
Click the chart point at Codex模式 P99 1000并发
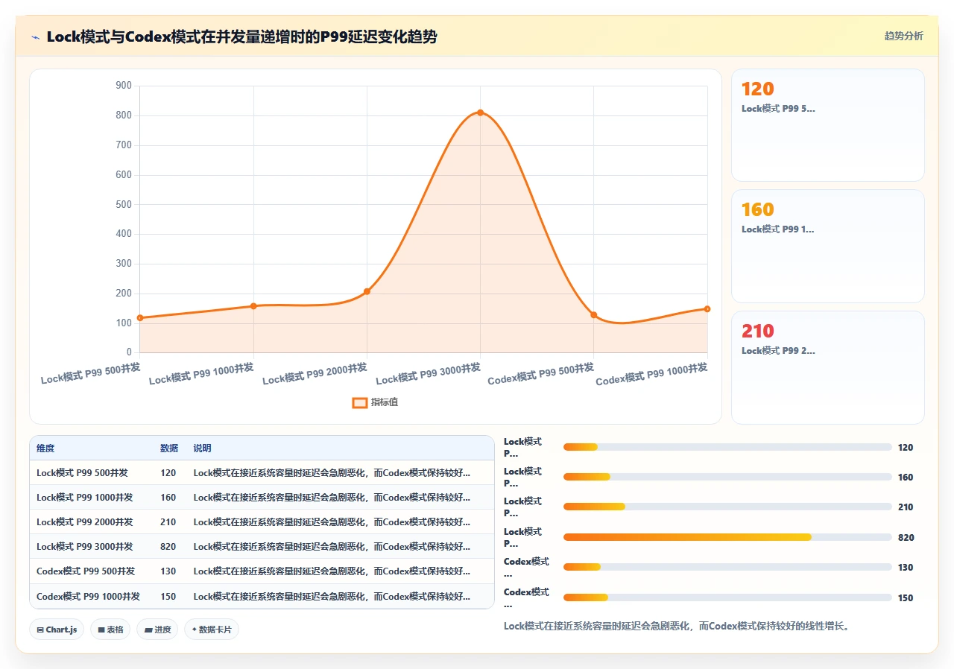(707, 309)
